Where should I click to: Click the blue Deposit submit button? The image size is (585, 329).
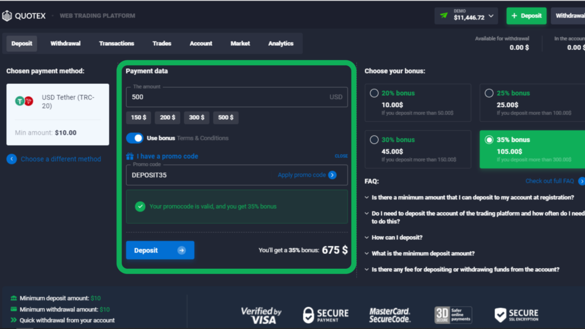(160, 250)
